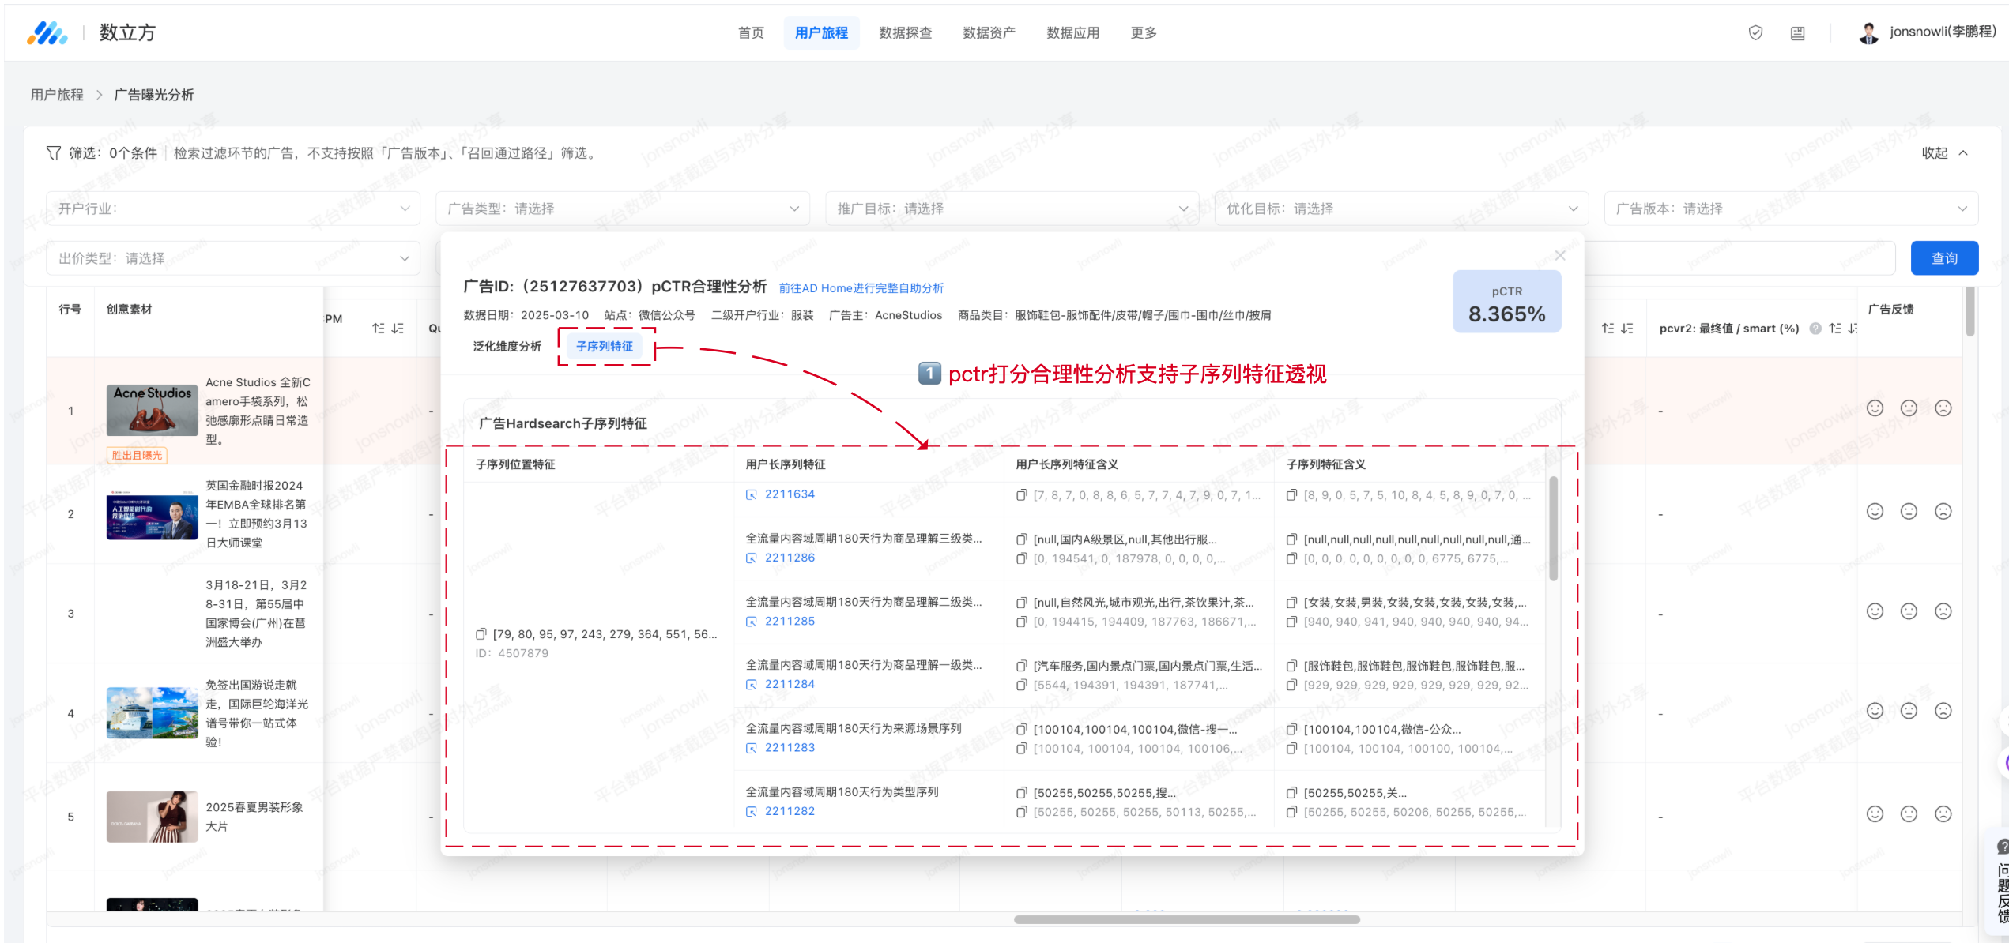The image size is (2009, 943).
Task: Click the filter funnel icon
Action: (x=53, y=152)
